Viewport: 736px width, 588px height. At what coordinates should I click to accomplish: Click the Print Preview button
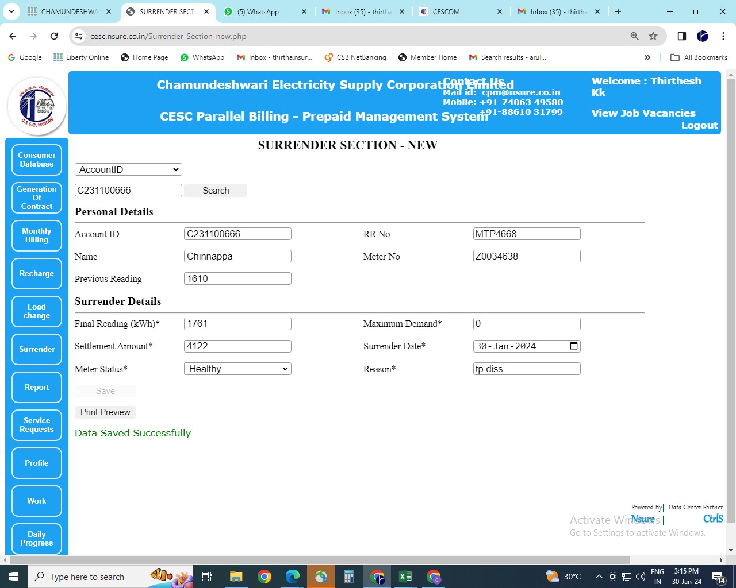(105, 412)
